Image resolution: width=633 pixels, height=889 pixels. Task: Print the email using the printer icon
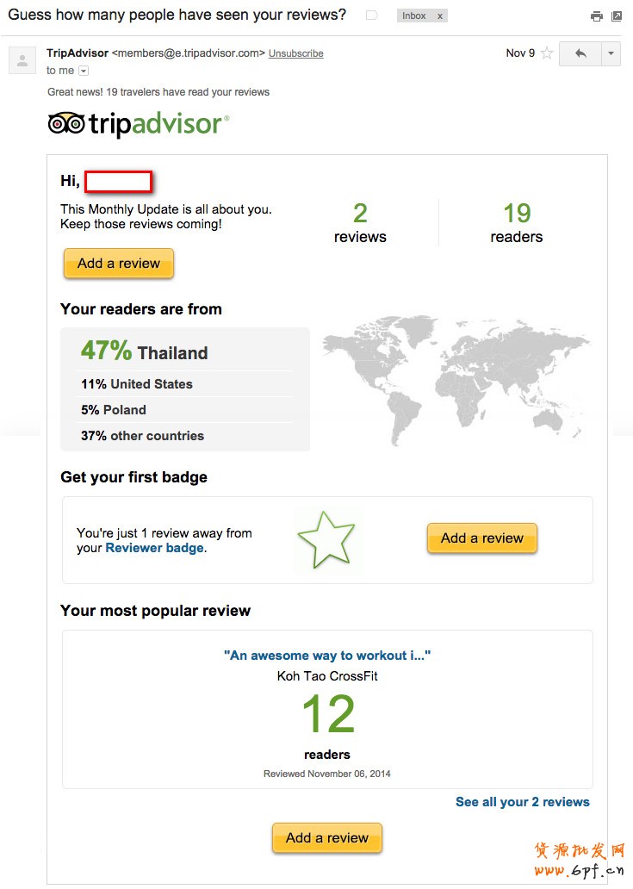click(596, 16)
